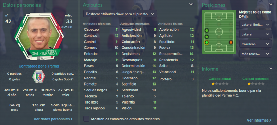277x125 pixels.
Task: Click the Contratado por el Parma link
Action: coord(39,66)
